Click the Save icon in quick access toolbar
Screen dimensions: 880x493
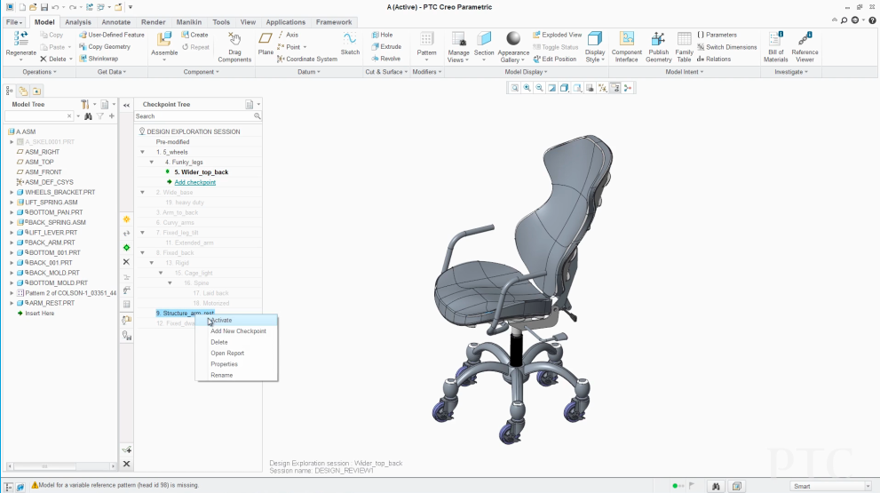click(44, 7)
